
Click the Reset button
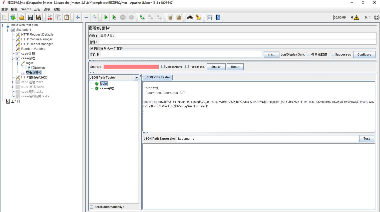click(x=235, y=67)
